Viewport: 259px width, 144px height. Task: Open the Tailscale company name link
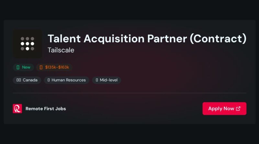coord(61,50)
